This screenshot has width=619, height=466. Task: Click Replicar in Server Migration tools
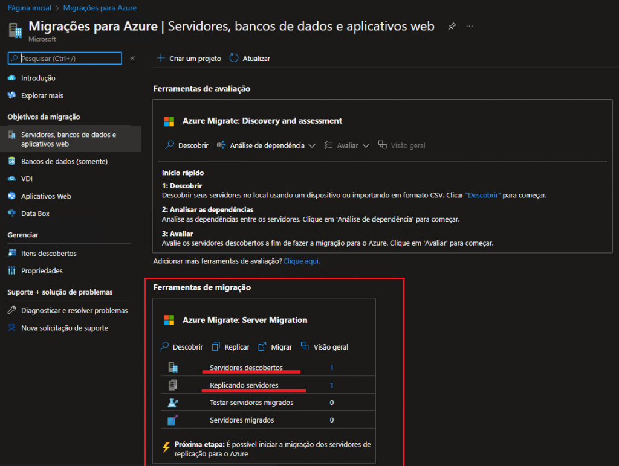click(230, 347)
